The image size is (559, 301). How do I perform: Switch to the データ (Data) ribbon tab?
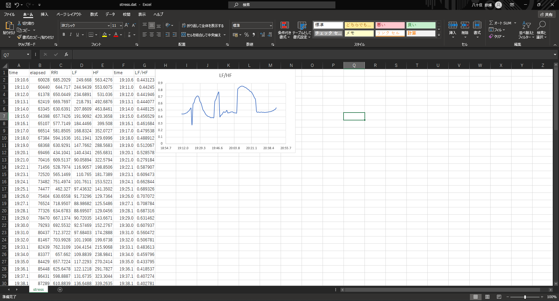tap(110, 14)
